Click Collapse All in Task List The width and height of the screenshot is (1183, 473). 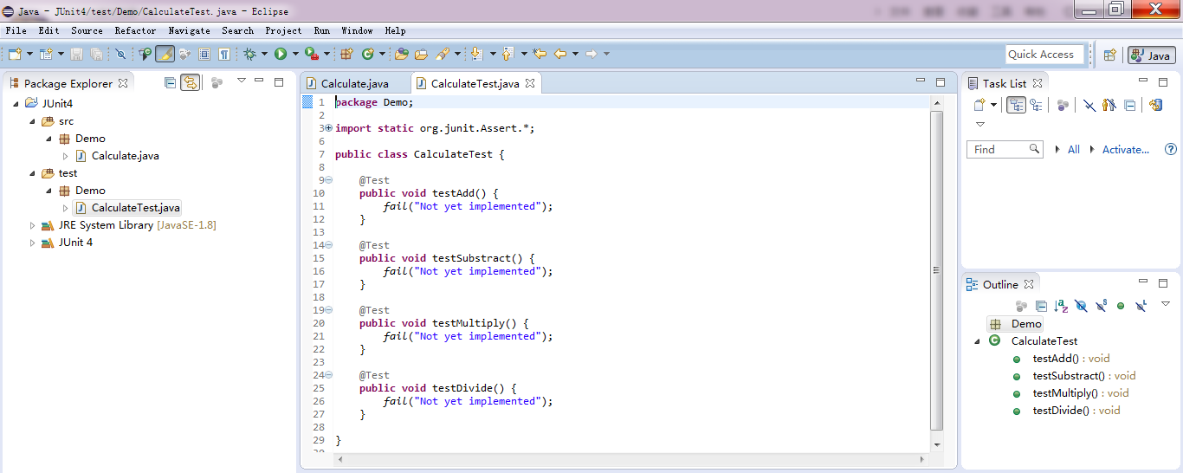1129,105
